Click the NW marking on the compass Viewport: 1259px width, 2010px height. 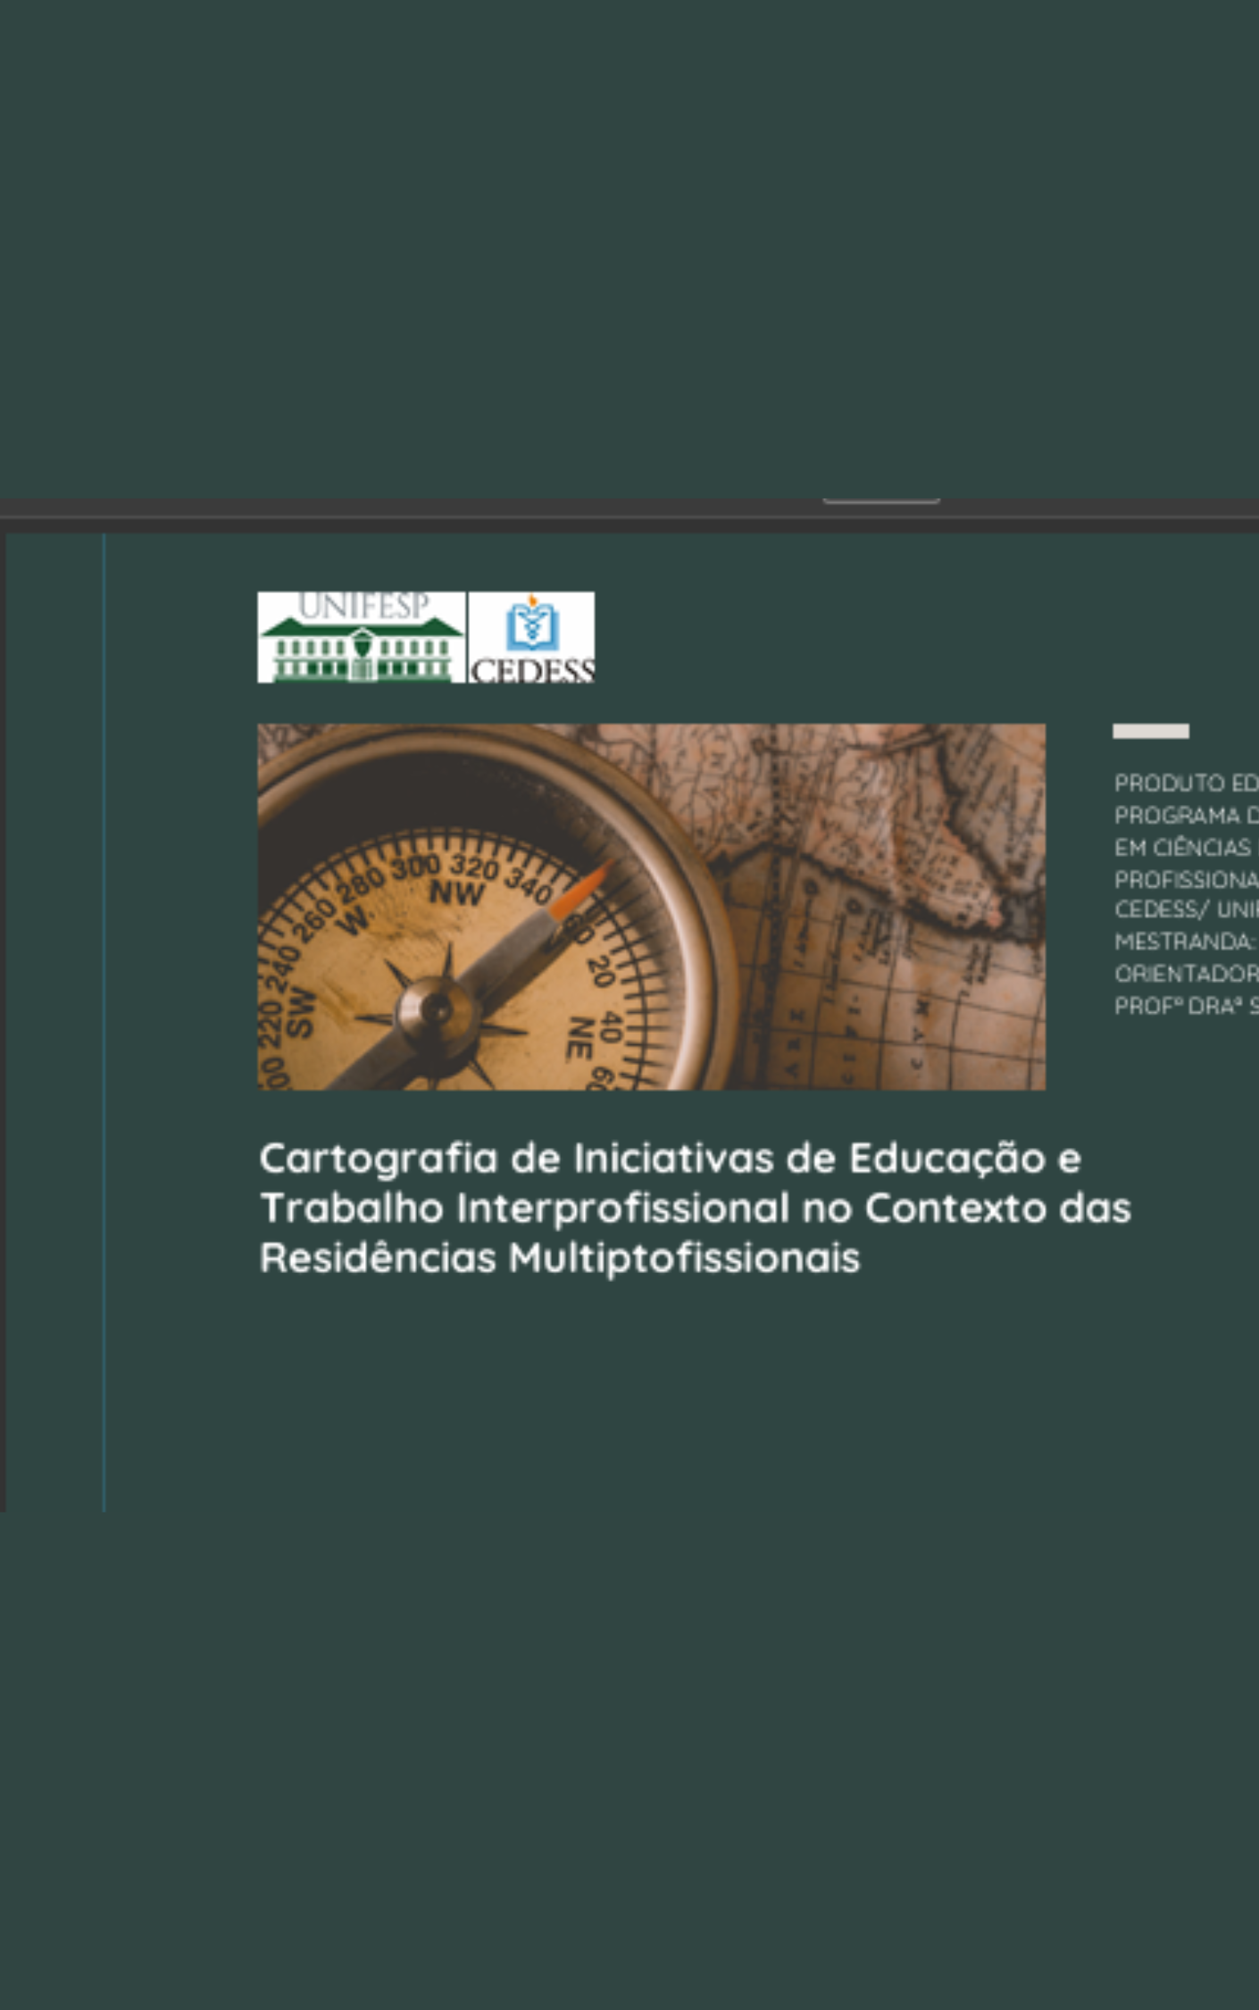pyautogui.click(x=456, y=892)
